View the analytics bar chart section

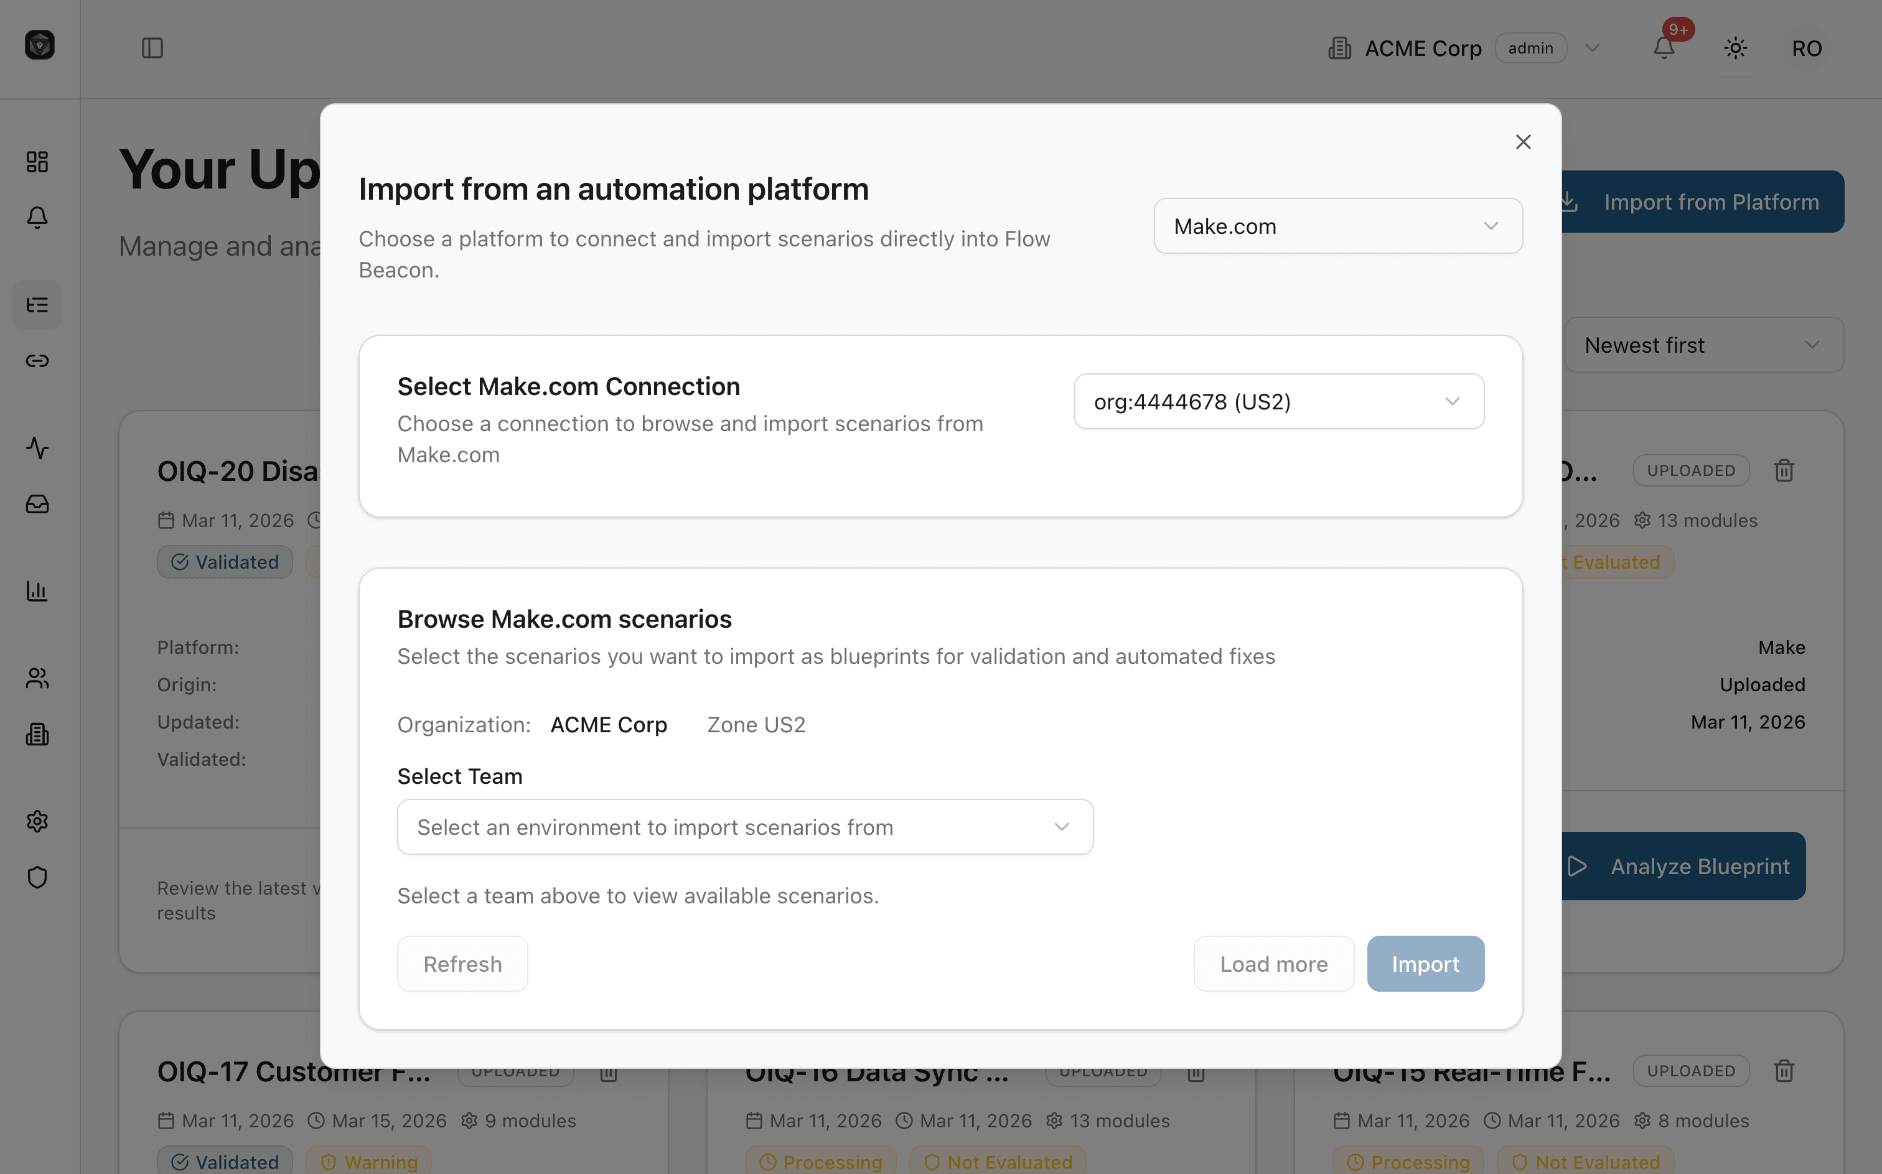(37, 591)
